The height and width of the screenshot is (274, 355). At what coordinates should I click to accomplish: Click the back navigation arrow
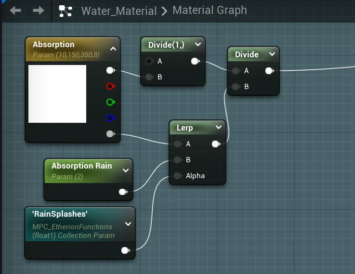click(x=15, y=10)
